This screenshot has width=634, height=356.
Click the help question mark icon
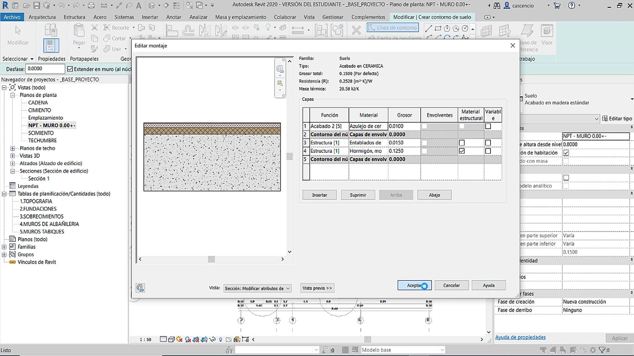(572, 6)
